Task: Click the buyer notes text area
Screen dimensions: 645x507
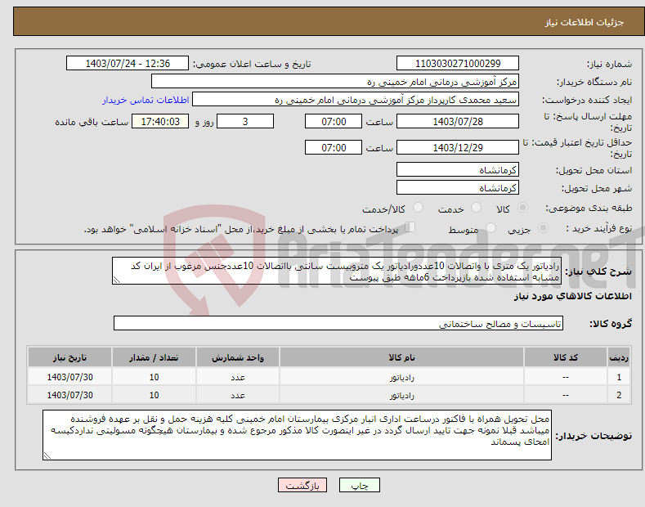Action: [x=297, y=435]
